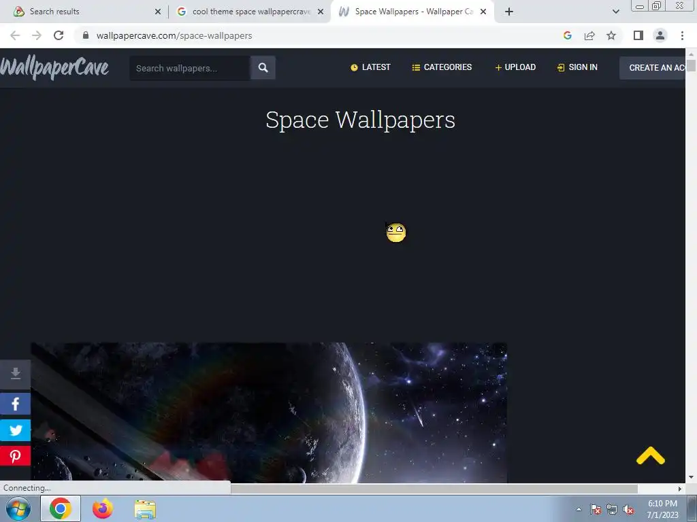The image size is (697, 522).
Task: Open a new browser tab
Action: [x=509, y=12]
